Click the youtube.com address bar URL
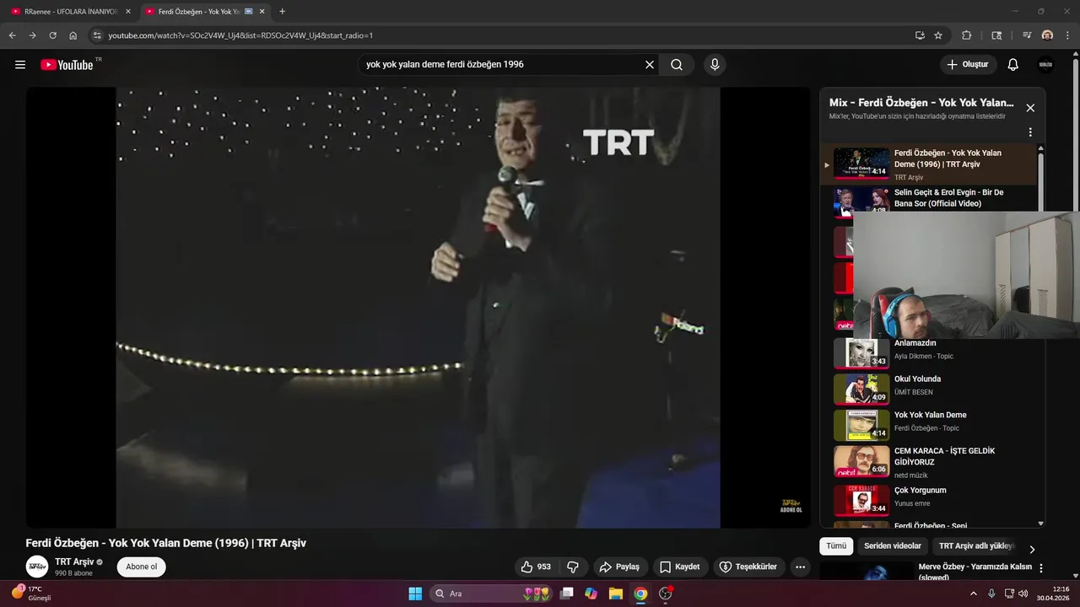 pyautogui.click(x=240, y=35)
